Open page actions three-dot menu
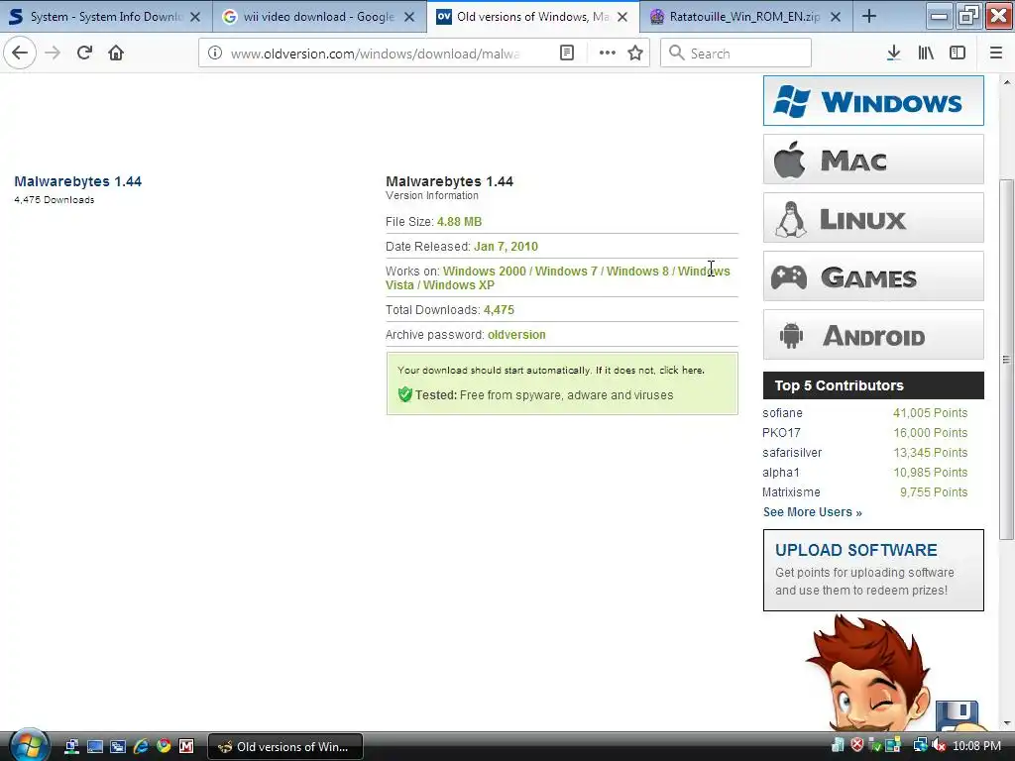 tap(608, 54)
